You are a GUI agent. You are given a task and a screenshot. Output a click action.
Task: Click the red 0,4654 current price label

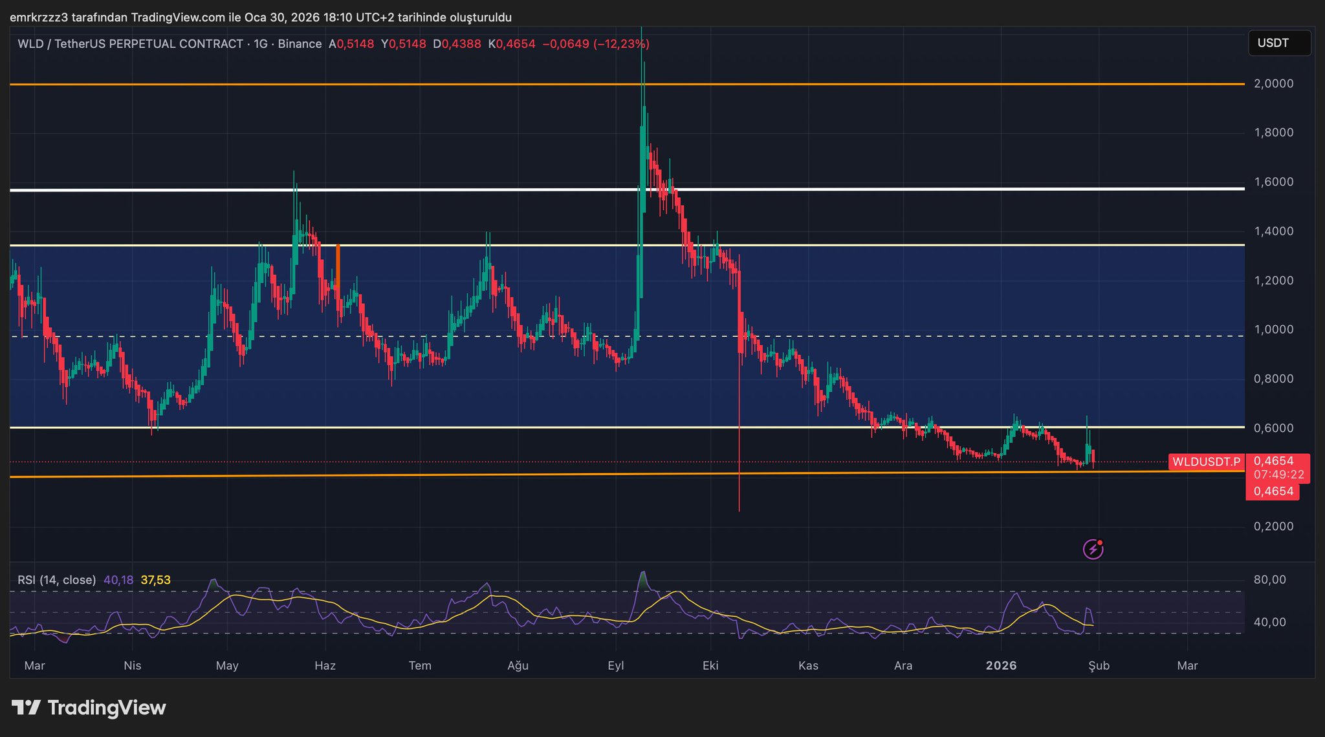[x=1273, y=461]
